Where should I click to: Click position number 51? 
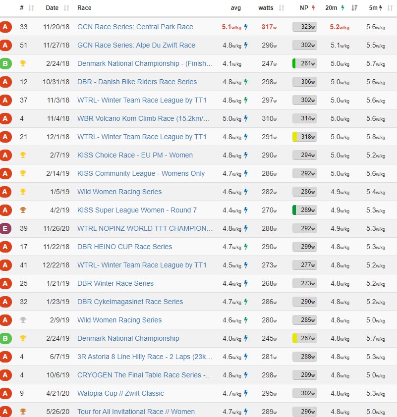pyautogui.click(x=23, y=45)
